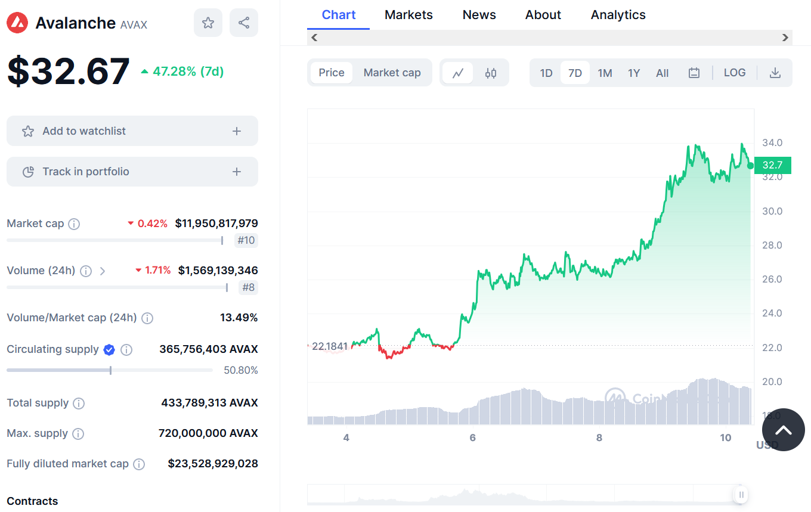Click the range slider handle below chart
The height and width of the screenshot is (512, 811).
tap(741, 494)
